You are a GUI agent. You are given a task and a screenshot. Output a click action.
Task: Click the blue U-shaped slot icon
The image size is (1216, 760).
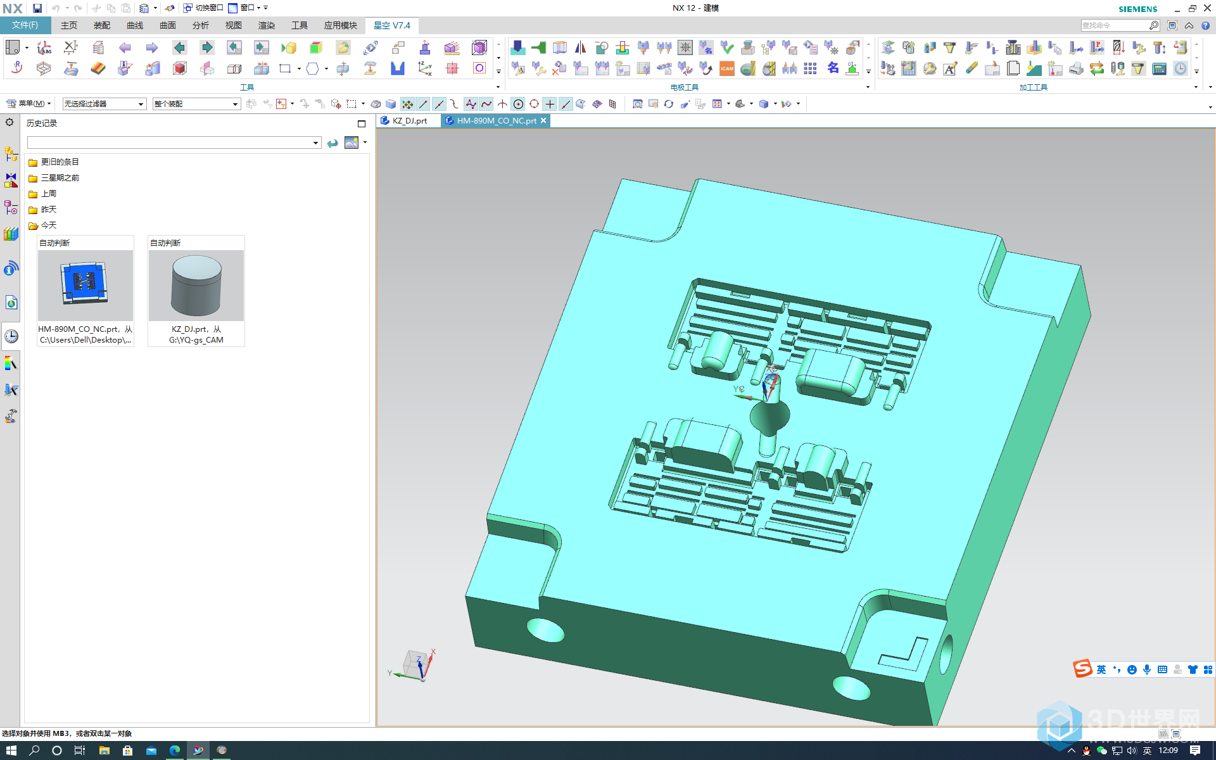pos(397,68)
